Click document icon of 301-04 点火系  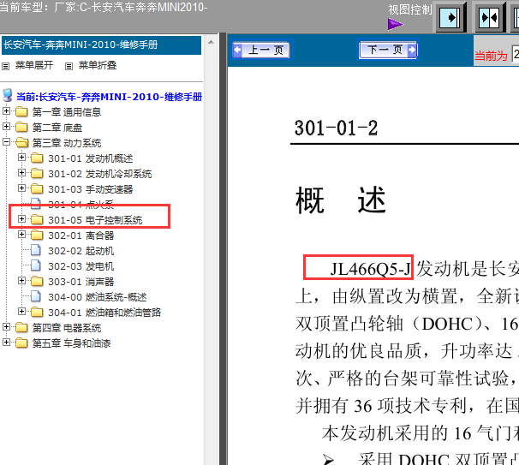click(36, 204)
